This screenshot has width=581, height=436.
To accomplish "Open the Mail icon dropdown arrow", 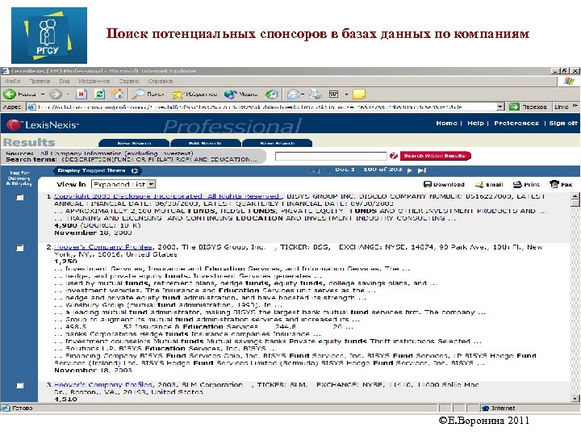I will pyautogui.click(x=303, y=94).
